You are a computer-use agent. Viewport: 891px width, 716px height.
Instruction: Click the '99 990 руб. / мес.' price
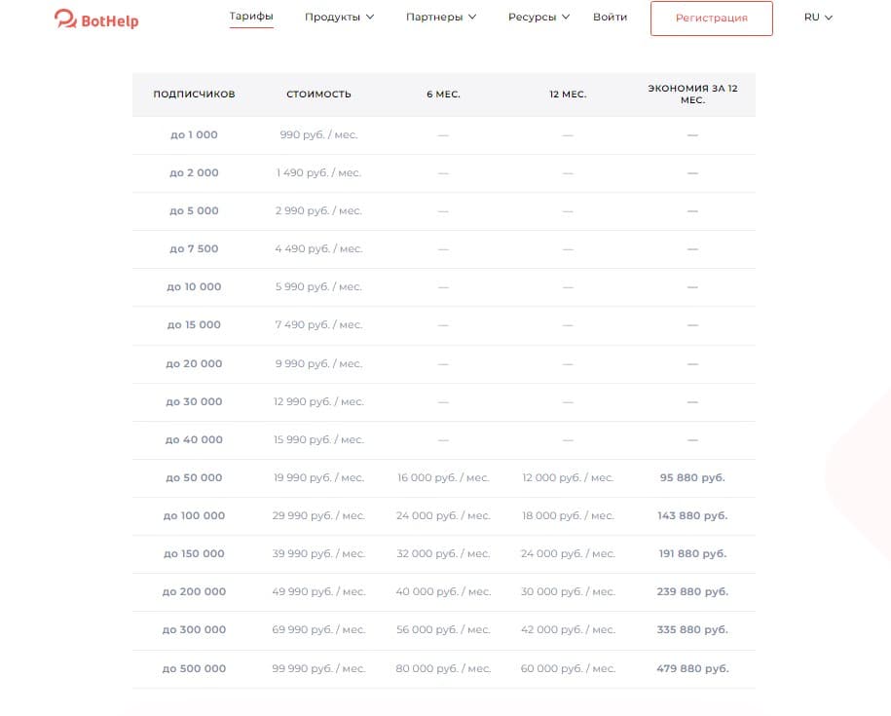pos(318,669)
